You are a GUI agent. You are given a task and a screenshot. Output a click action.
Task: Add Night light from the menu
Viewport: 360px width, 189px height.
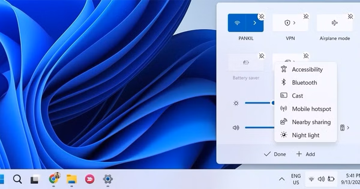[x=306, y=135]
